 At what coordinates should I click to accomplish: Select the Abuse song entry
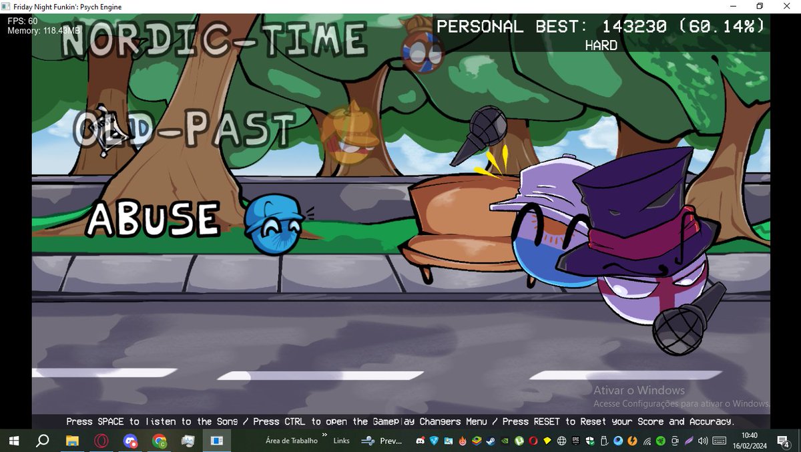click(x=154, y=219)
